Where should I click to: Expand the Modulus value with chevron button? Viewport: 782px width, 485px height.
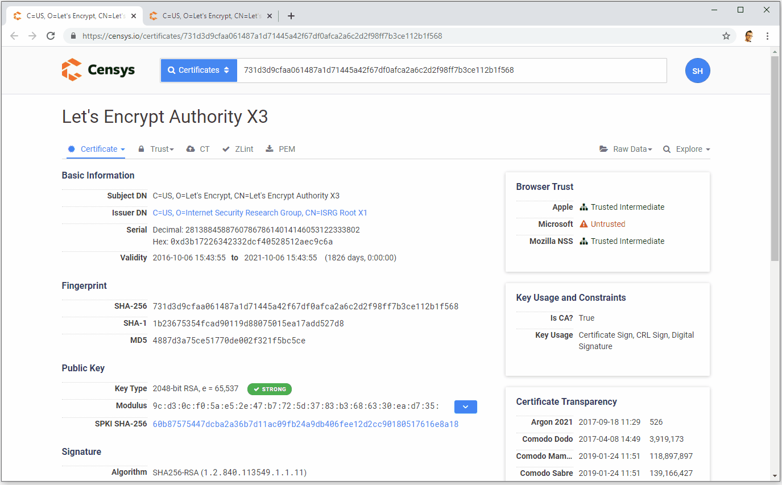point(466,407)
